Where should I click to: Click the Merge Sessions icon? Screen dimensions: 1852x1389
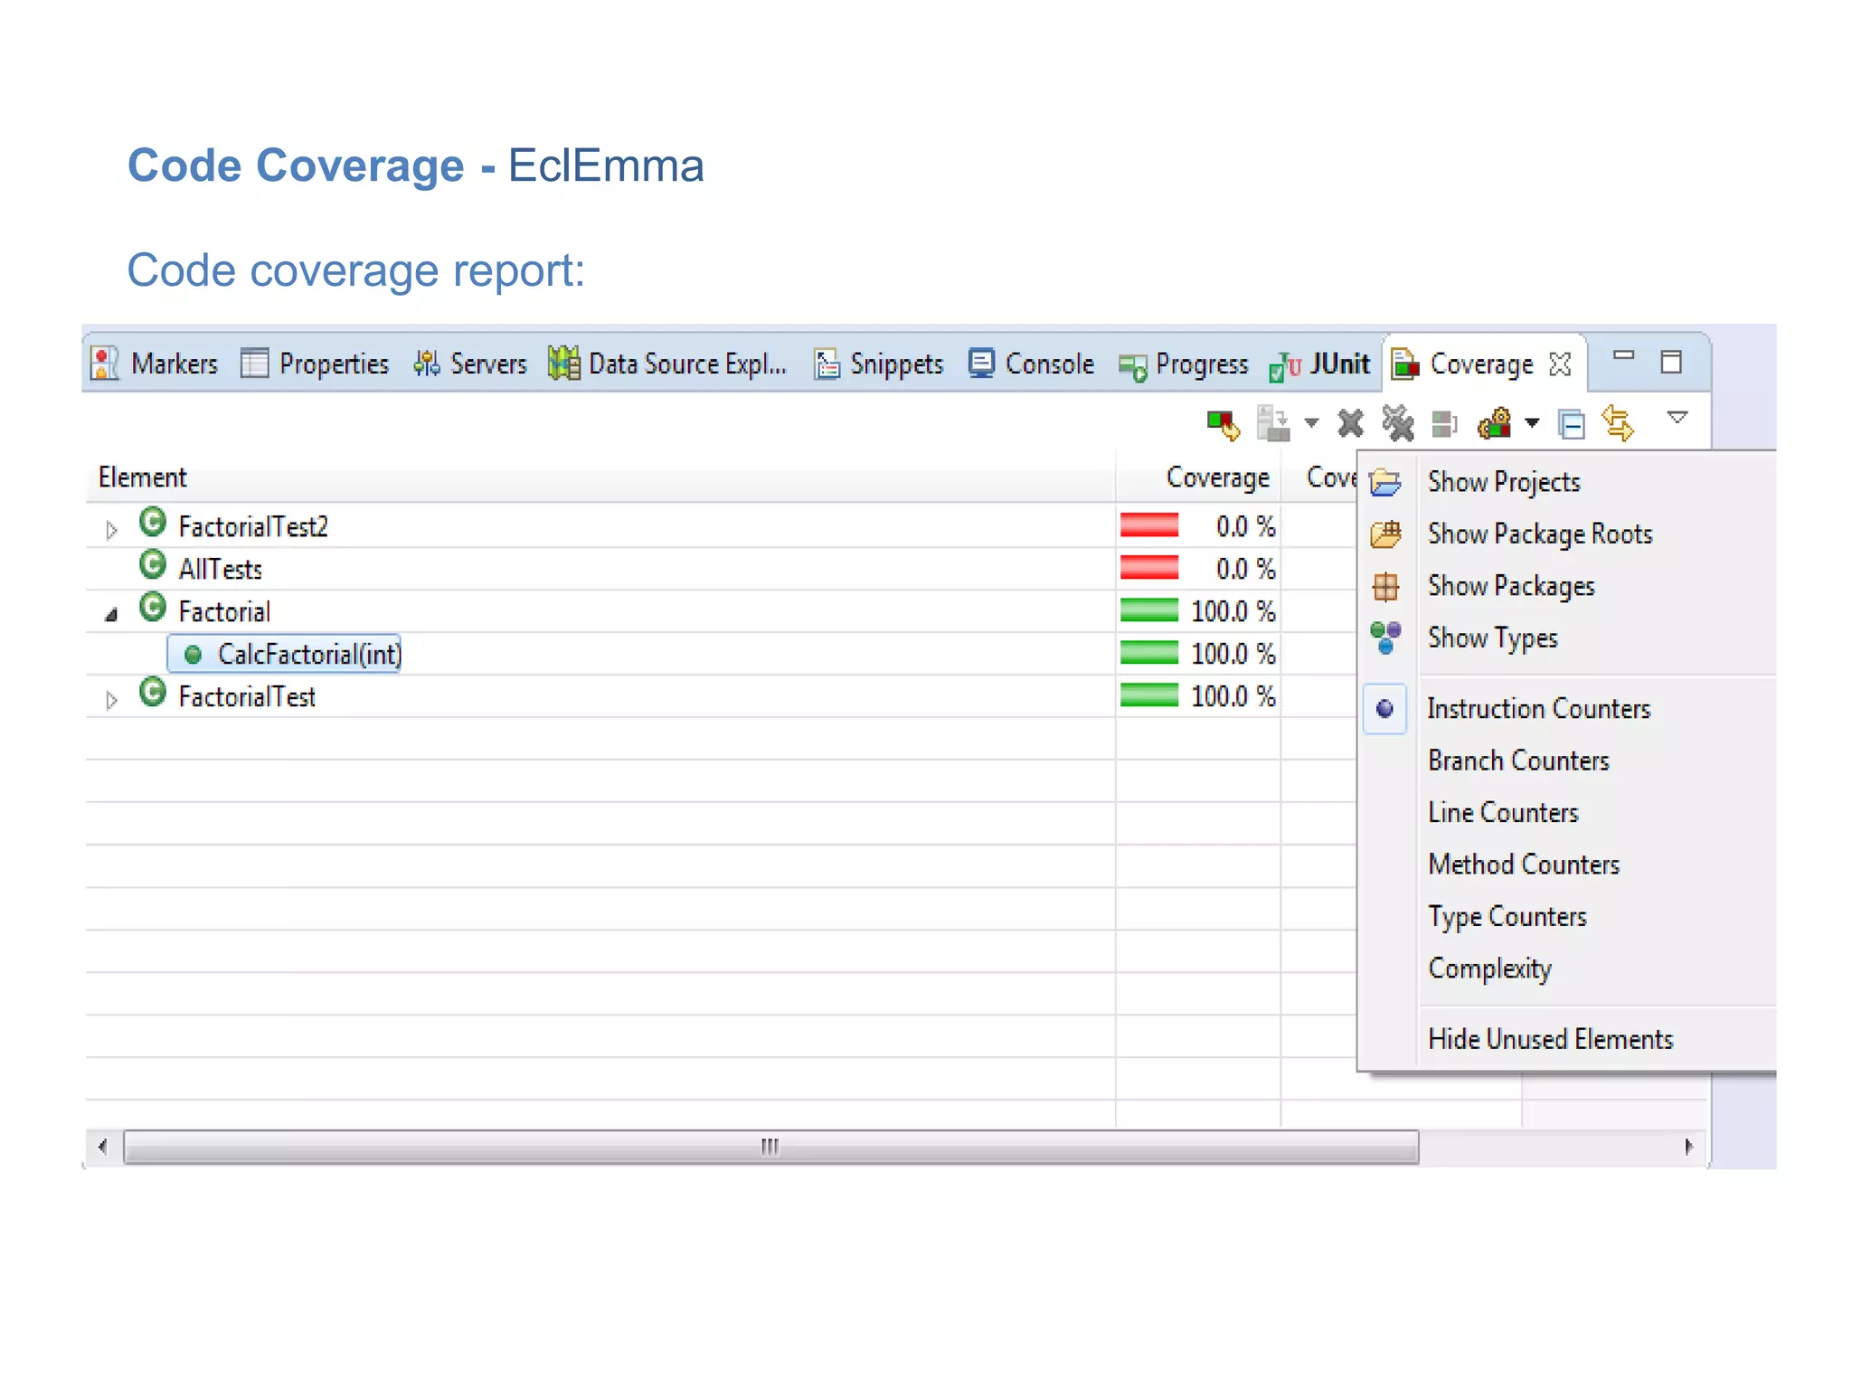(1444, 423)
